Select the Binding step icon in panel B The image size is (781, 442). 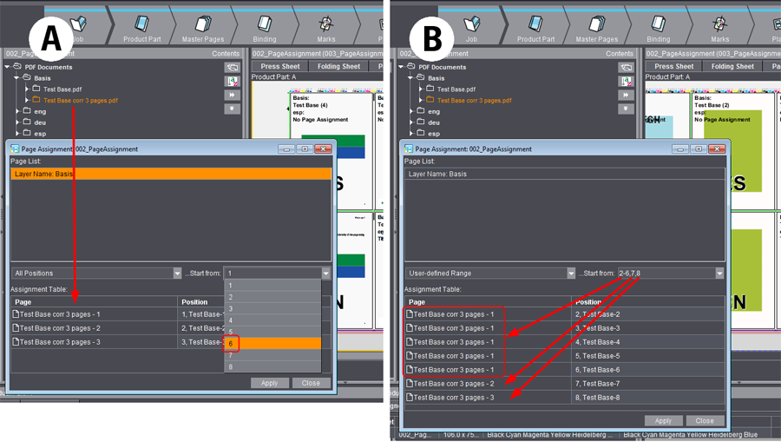(x=659, y=25)
